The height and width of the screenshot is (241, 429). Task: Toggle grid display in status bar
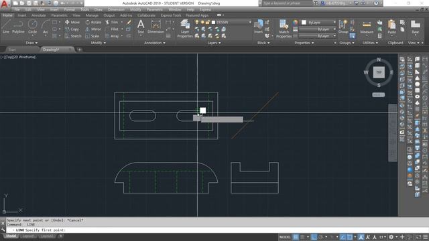click(x=296, y=237)
